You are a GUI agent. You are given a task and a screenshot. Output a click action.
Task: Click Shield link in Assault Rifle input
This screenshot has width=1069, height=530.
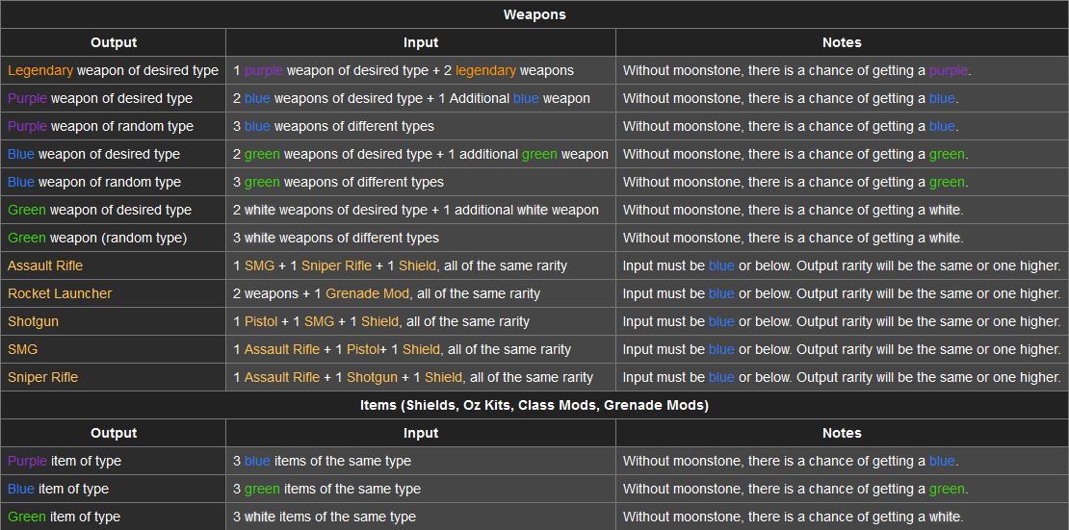tap(417, 265)
